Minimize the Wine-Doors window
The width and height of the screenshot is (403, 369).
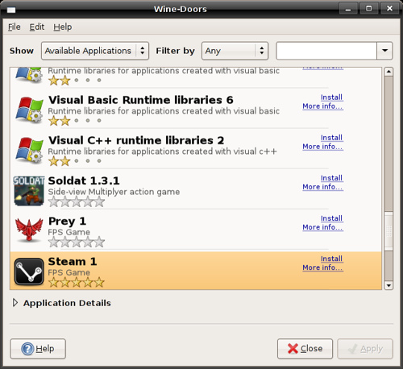(x=348, y=9)
